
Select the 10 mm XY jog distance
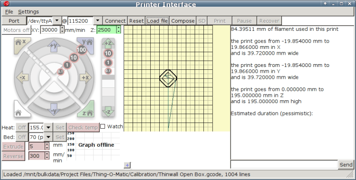click(x=74, y=57)
